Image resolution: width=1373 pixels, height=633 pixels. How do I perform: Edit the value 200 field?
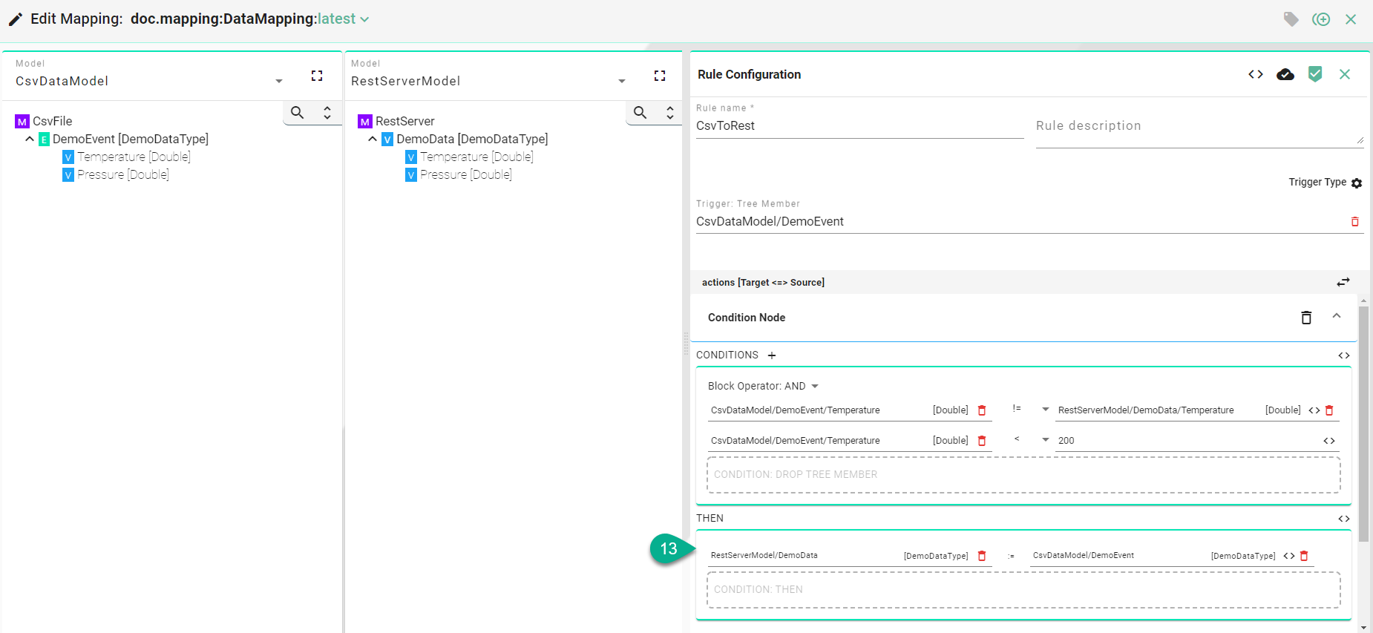pos(1187,441)
